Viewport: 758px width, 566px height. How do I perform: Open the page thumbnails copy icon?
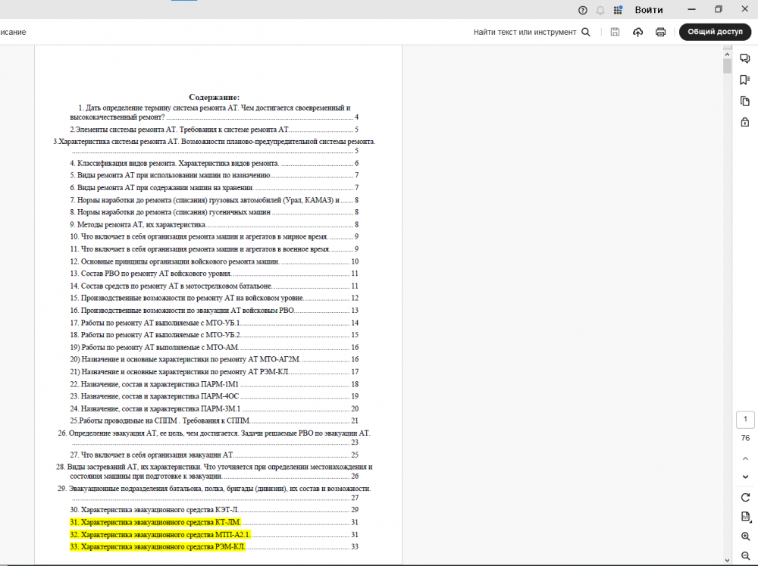point(745,101)
